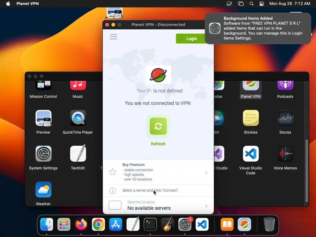316x237 pixels.
Task: Open Terminal from the Dock
Action: pos(150,224)
